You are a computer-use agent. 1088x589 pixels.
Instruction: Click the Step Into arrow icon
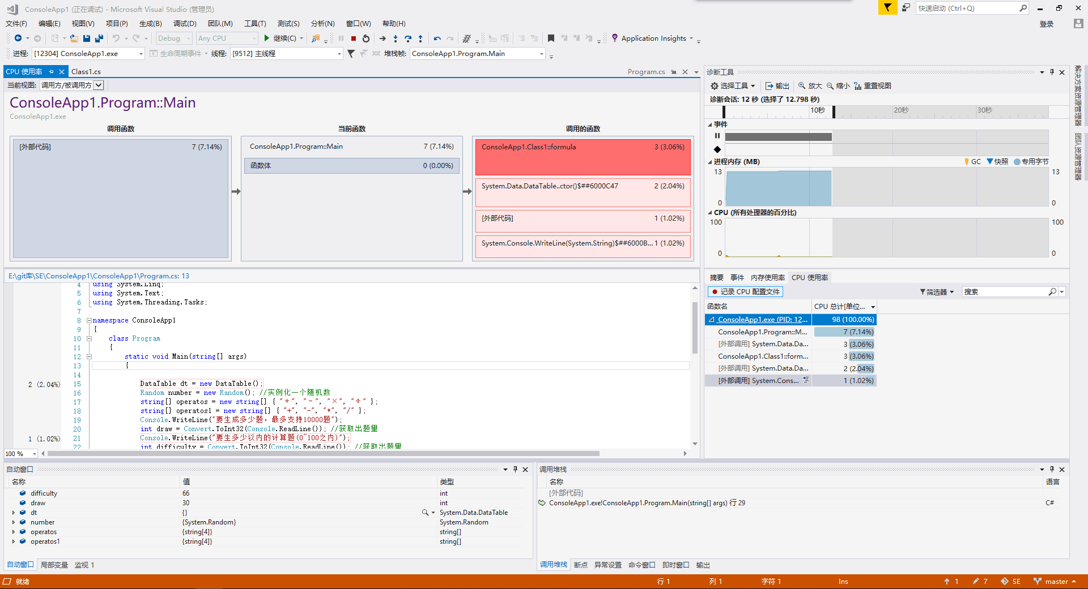tap(396, 38)
